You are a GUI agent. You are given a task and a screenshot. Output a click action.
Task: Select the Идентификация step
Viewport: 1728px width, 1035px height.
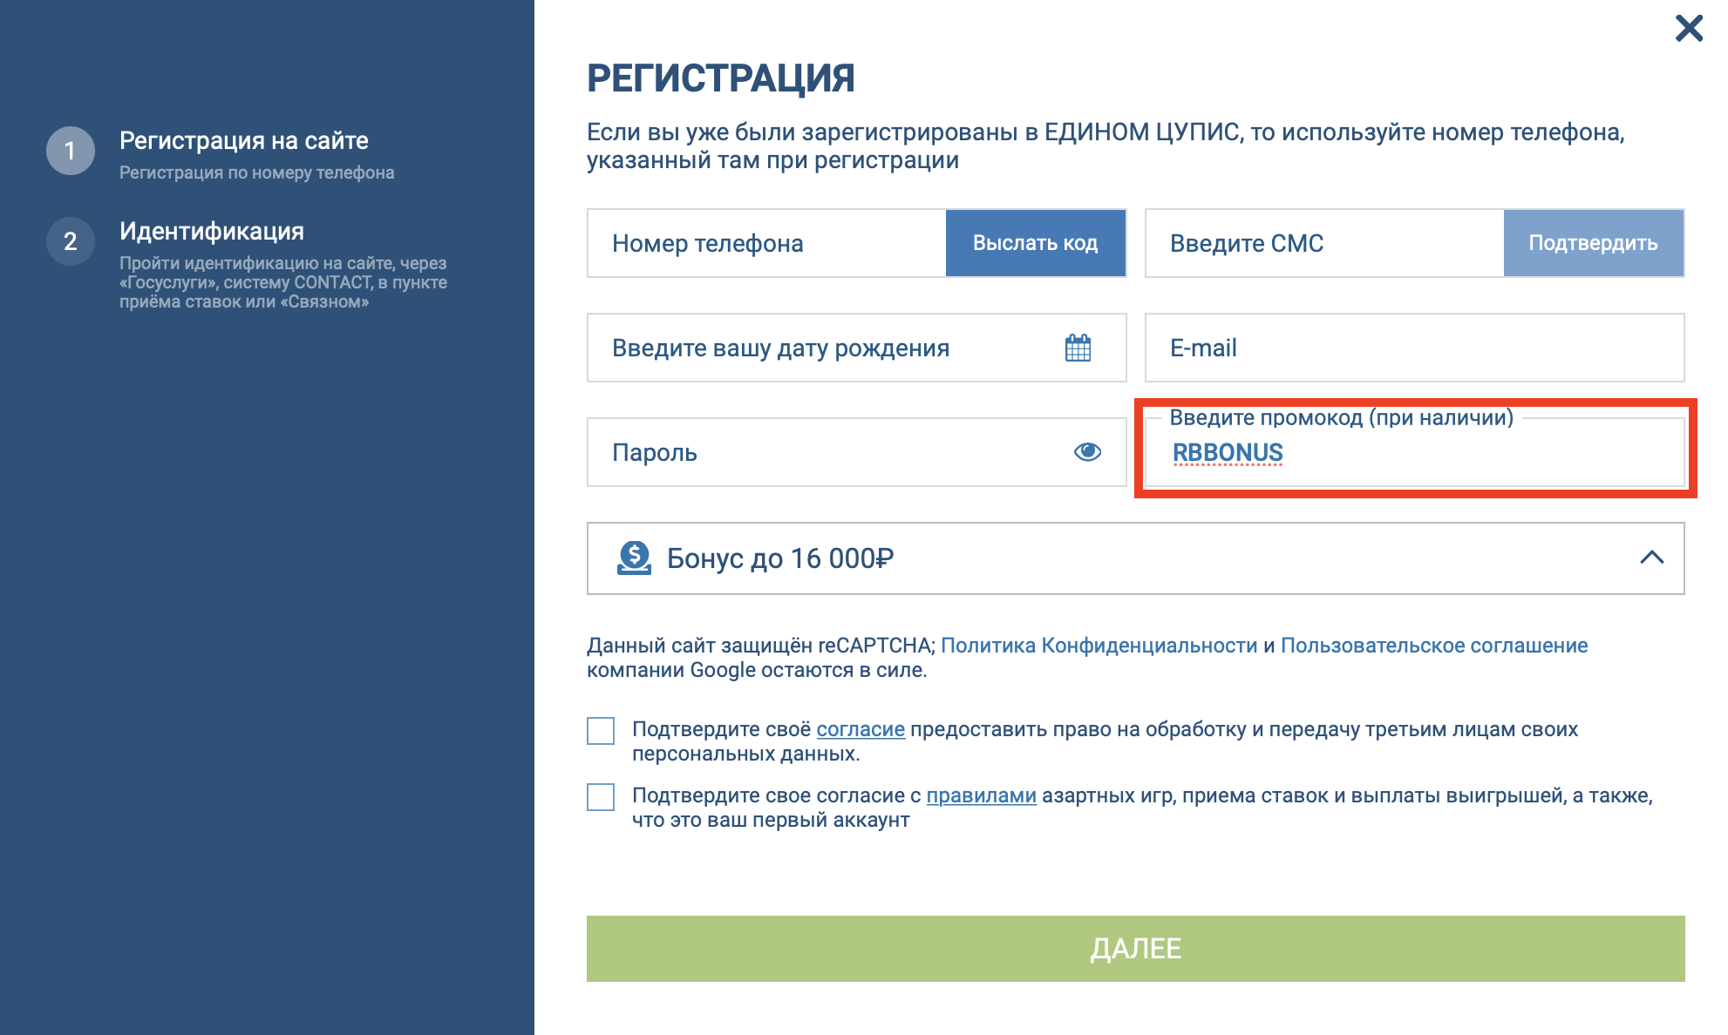[x=212, y=231]
